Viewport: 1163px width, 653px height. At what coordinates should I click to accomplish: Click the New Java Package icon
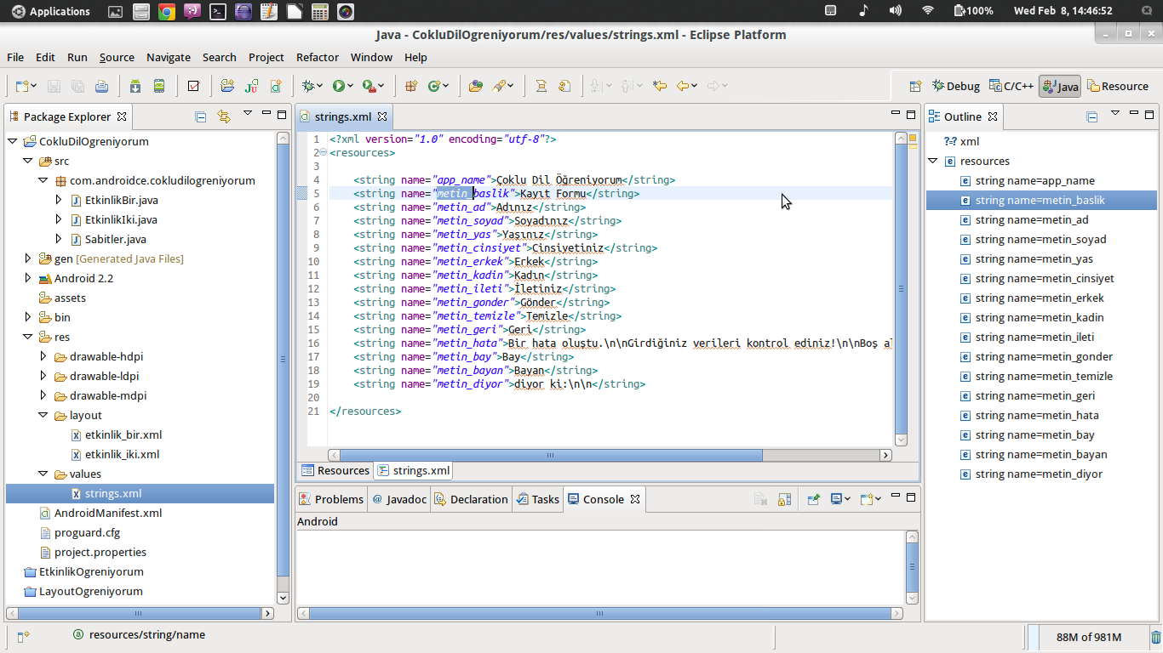point(411,86)
